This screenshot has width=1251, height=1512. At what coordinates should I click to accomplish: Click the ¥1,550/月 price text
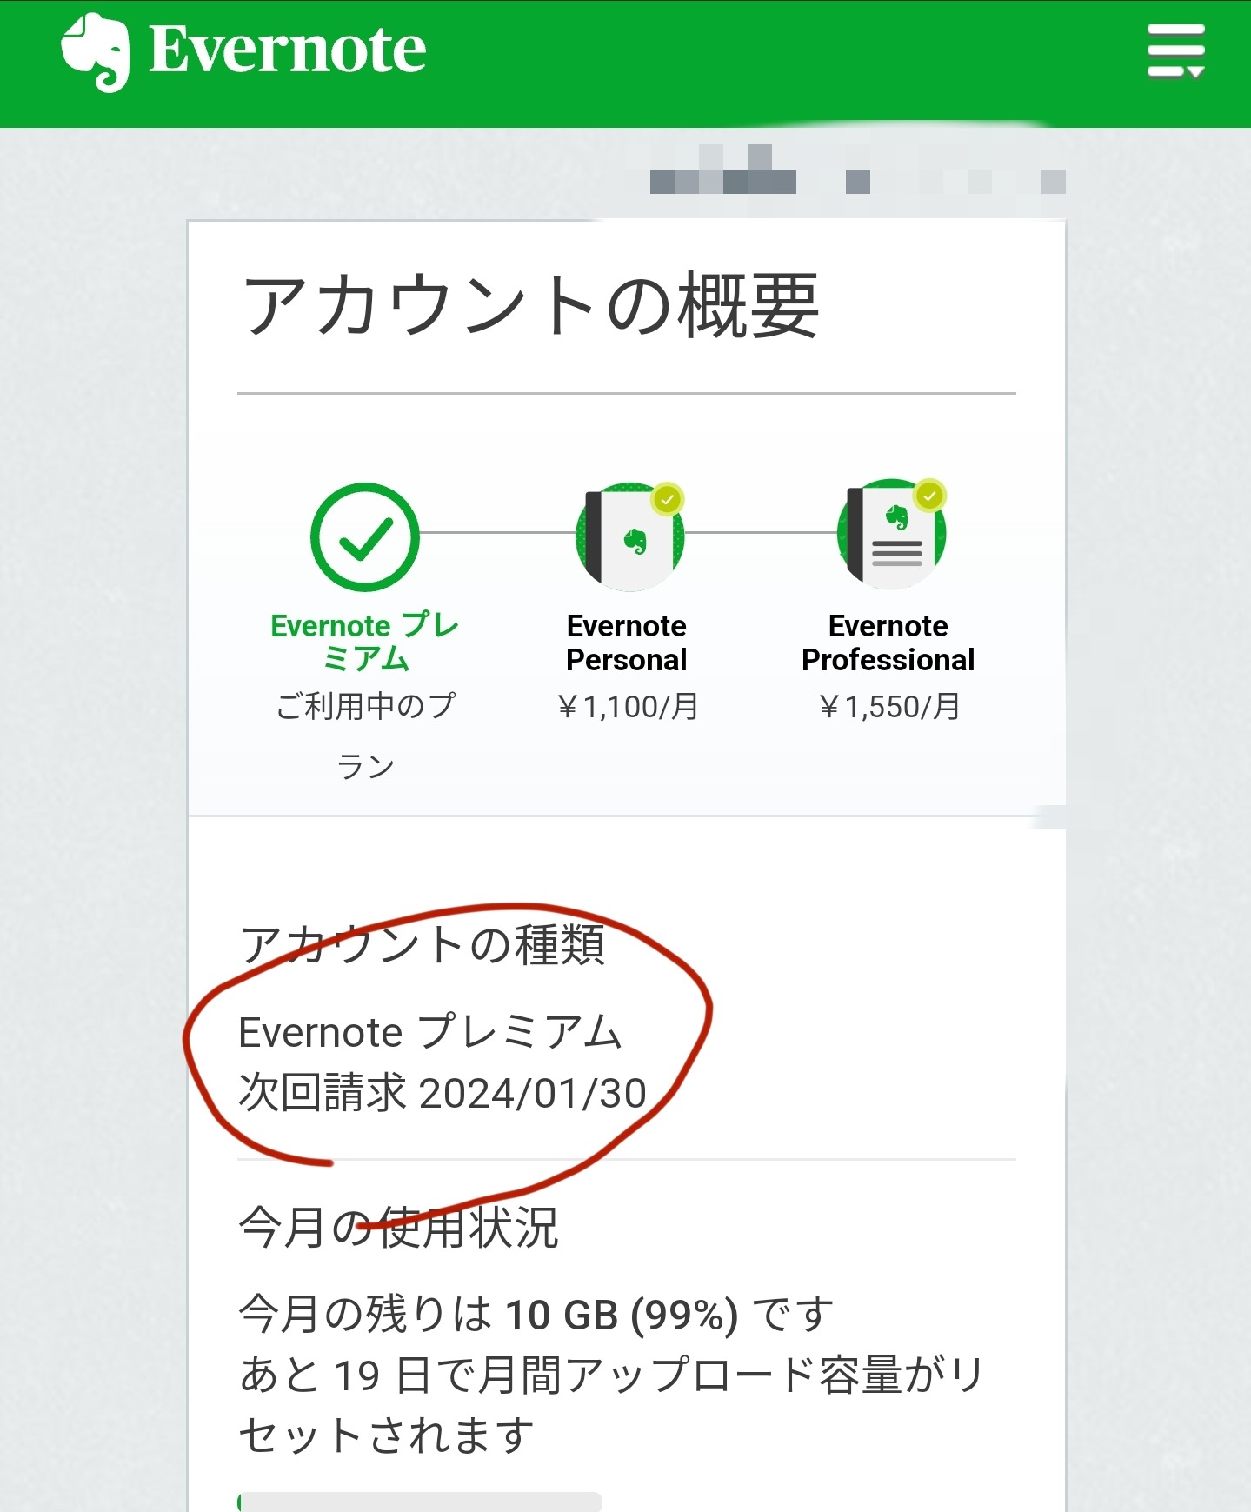(889, 707)
